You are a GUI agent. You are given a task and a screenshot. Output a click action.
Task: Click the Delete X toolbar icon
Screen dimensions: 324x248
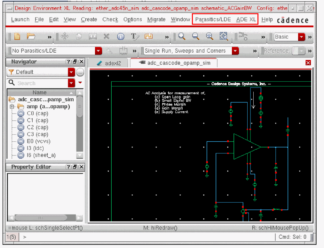click(107, 37)
